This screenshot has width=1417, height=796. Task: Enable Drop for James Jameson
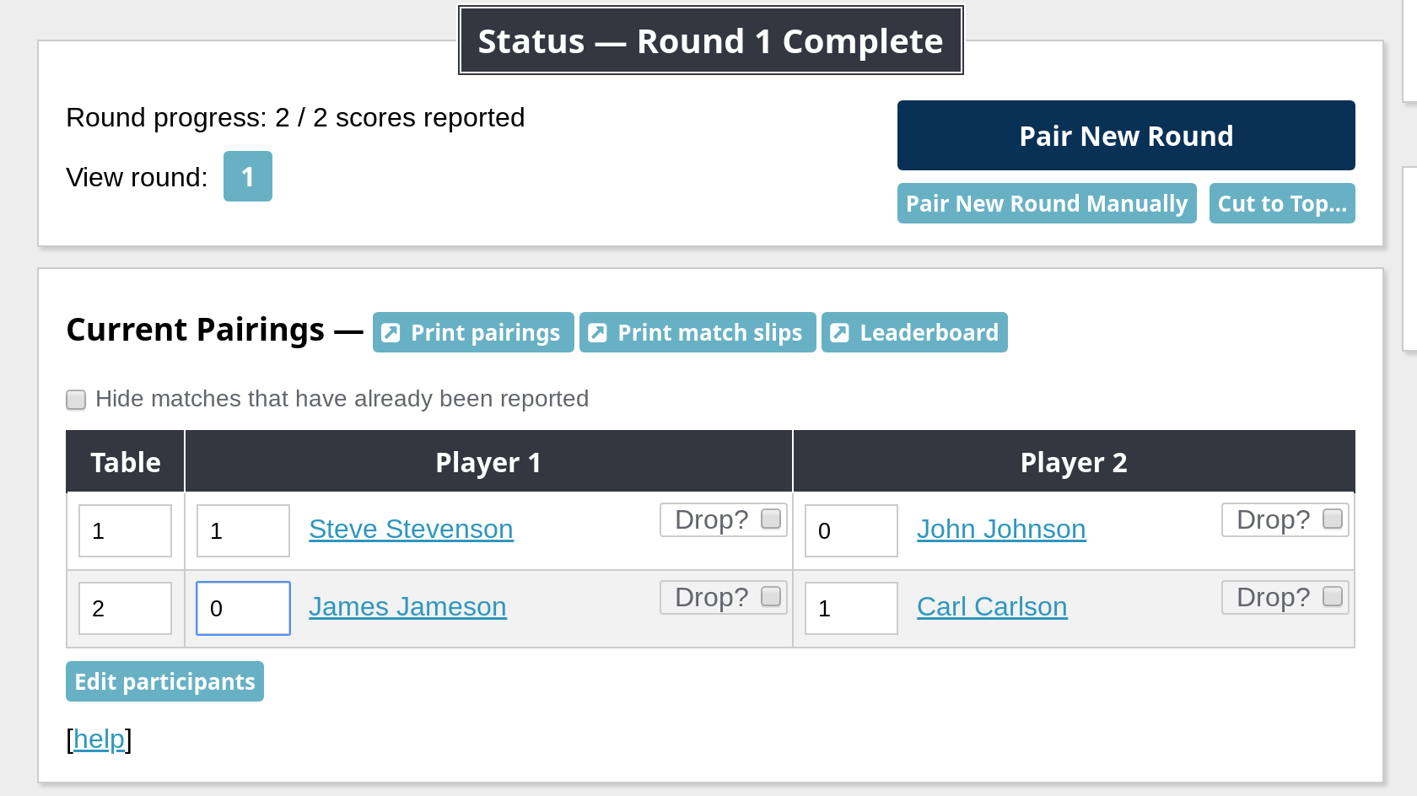tap(770, 597)
